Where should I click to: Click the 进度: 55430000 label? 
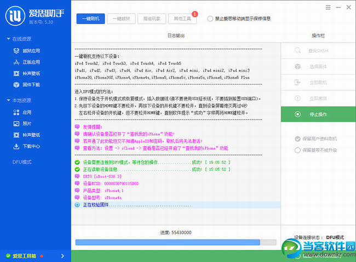click(176, 233)
